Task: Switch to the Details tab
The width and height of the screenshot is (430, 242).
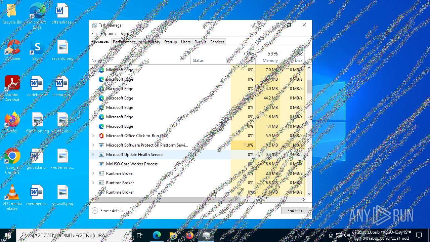Action: tap(200, 42)
